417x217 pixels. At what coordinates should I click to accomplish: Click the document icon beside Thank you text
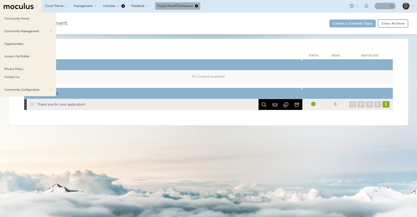click(x=32, y=104)
